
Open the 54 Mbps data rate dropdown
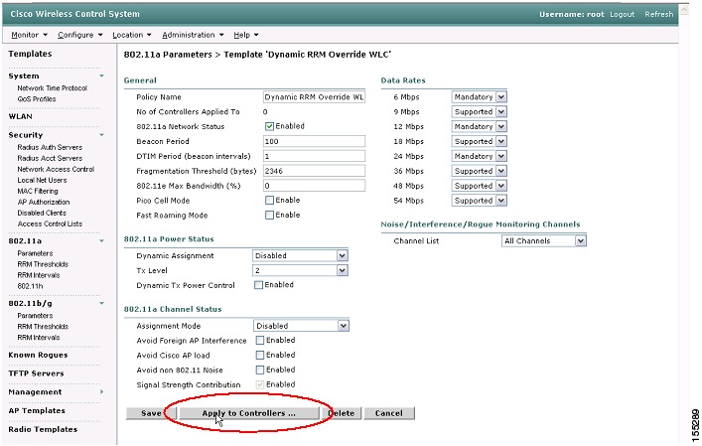479,201
